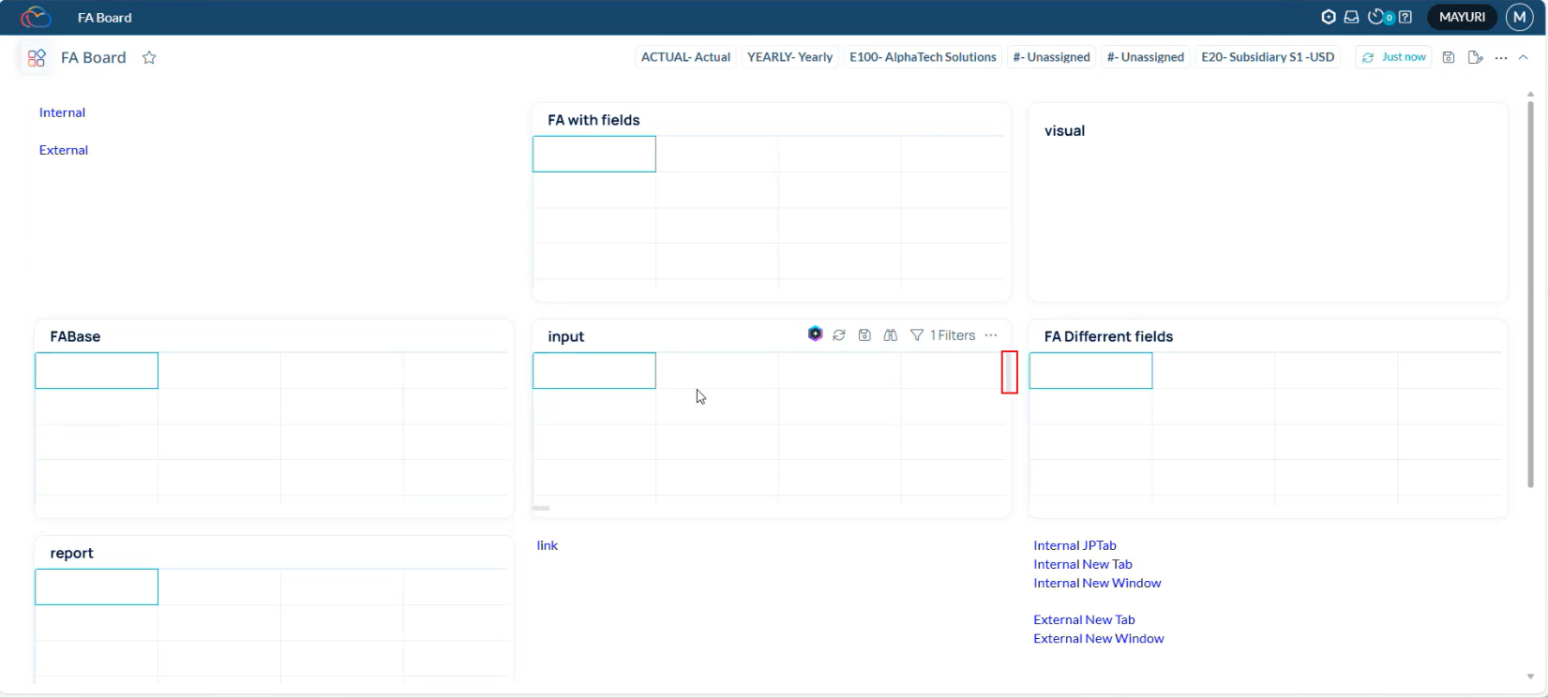Image resolution: width=1548 pixels, height=698 pixels.
Task: Collapse the header bar with chevron
Action: coord(1524,57)
